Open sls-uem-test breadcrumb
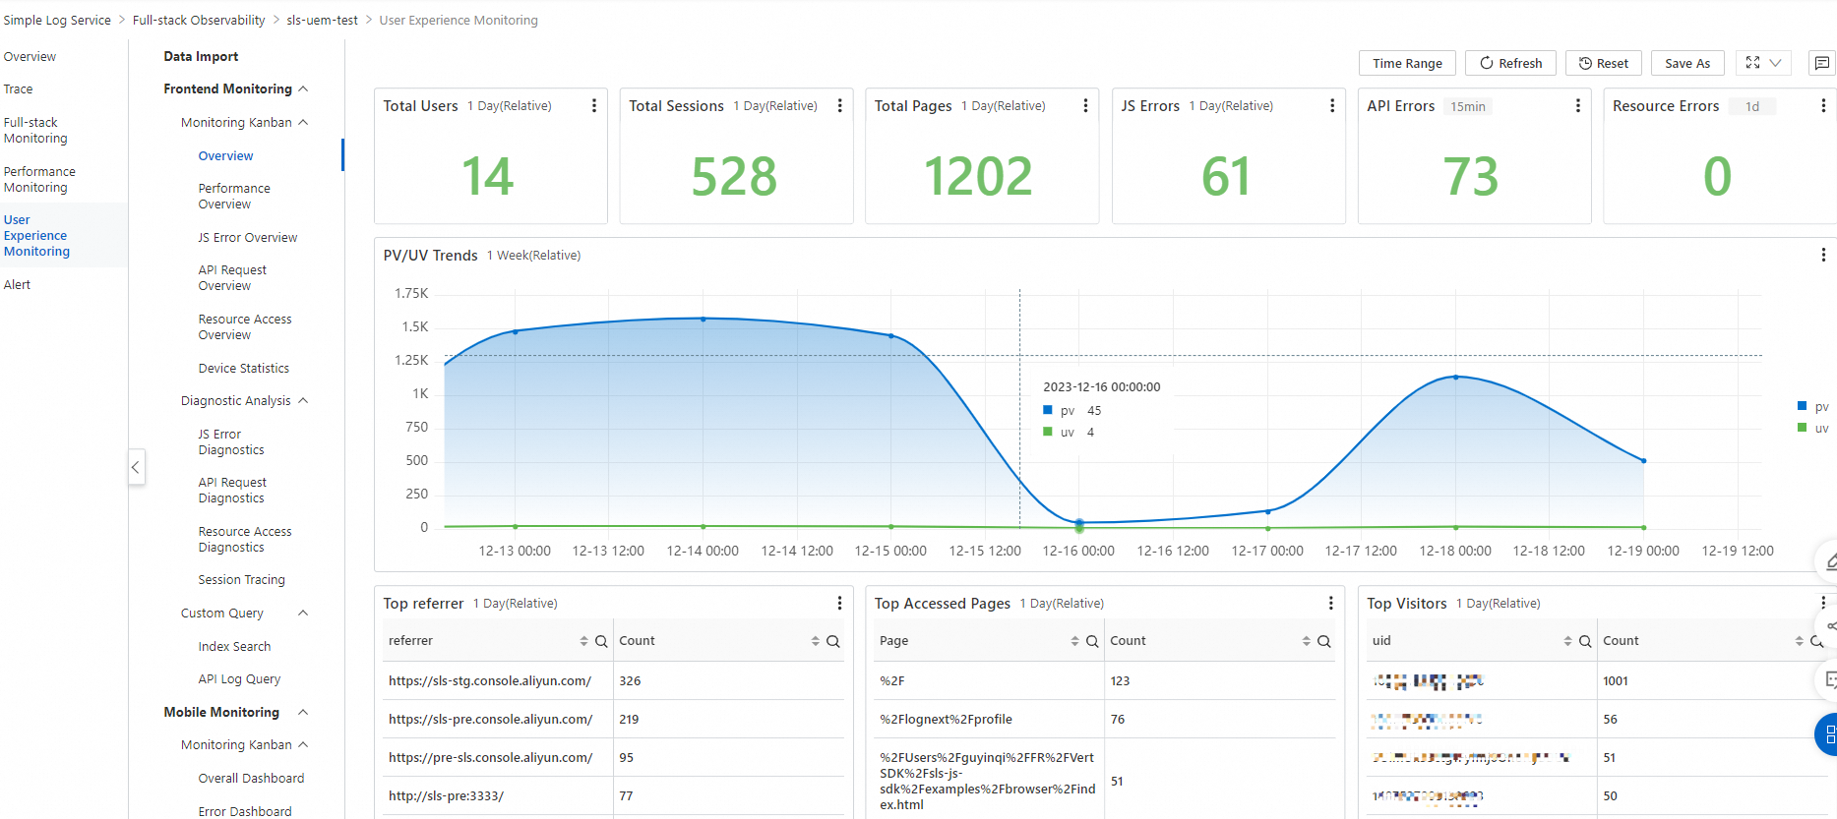 pos(322,20)
